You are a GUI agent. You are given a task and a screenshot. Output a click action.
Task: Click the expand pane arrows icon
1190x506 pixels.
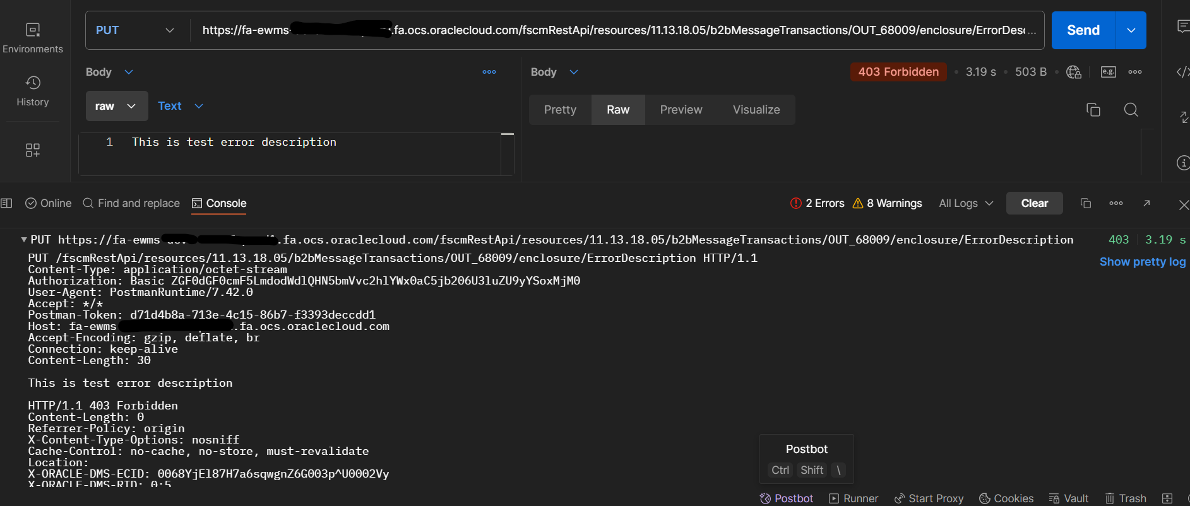click(x=1184, y=117)
